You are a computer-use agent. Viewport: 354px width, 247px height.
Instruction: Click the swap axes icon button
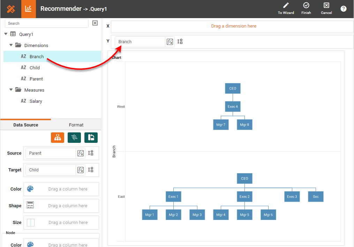click(x=91, y=138)
